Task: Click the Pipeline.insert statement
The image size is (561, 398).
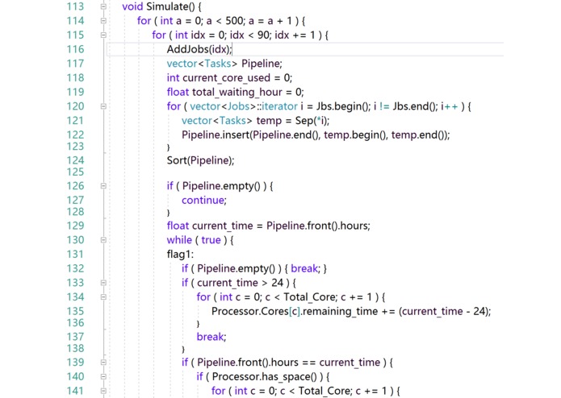Action: [x=316, y=135]
